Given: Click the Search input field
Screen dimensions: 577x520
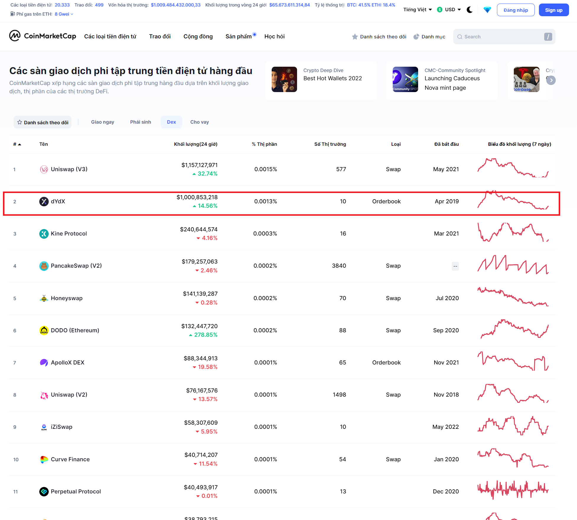Looking at the screenshot, I should [502, 37].
